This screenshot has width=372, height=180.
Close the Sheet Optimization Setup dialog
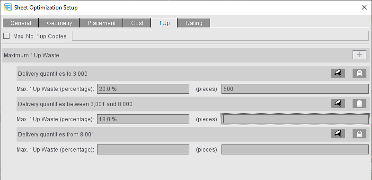(x=364, y=7)
